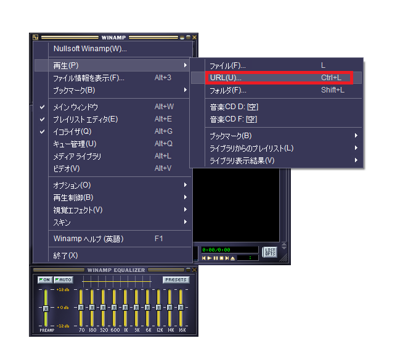
Task: Select 音楽CD F: [空] entry
Action: pos(276,119)
